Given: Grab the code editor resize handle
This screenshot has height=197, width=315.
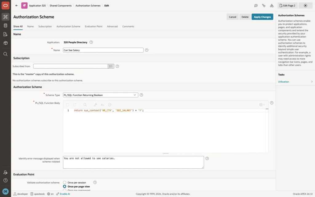Looking at the screenshot, I should point(166,153).
